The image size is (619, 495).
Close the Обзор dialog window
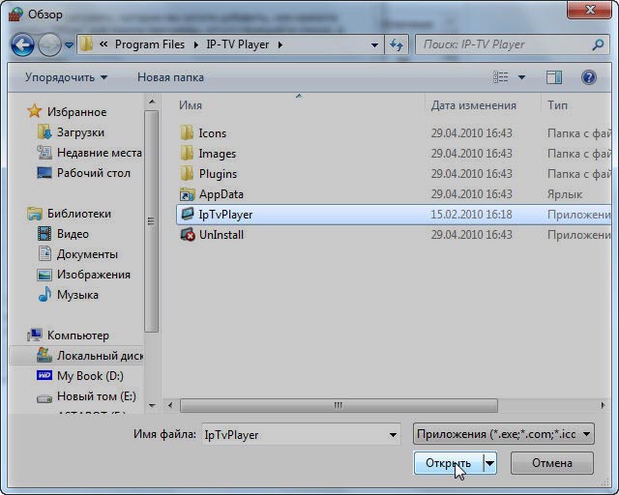click(x=589, y=10)
